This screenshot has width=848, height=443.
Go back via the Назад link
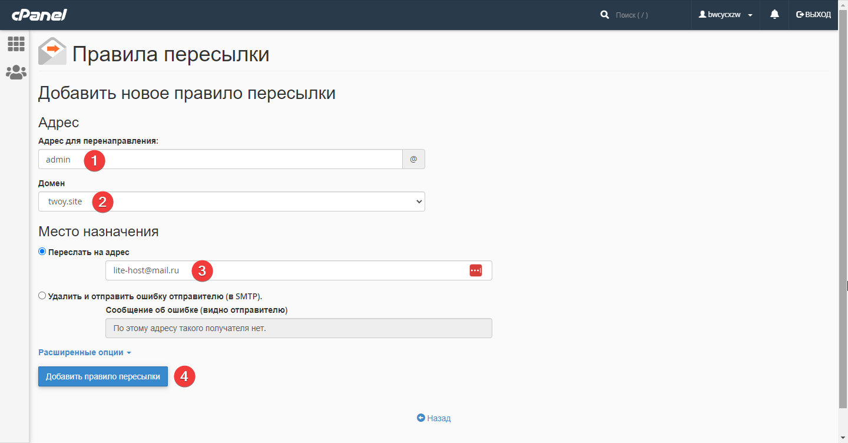point(434,418)
